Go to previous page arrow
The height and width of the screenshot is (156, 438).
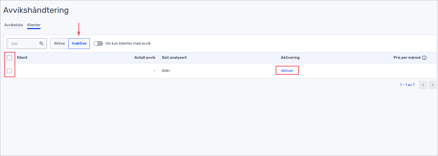423,85
